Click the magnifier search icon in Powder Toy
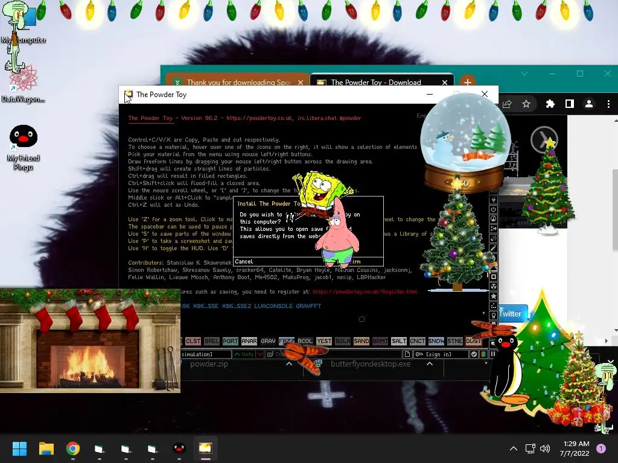Viewport: 618px width, 463px height. point(493,343)
